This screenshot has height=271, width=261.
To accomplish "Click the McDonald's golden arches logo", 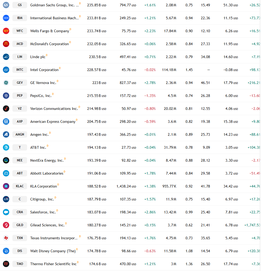I will [x=6, y=44].
